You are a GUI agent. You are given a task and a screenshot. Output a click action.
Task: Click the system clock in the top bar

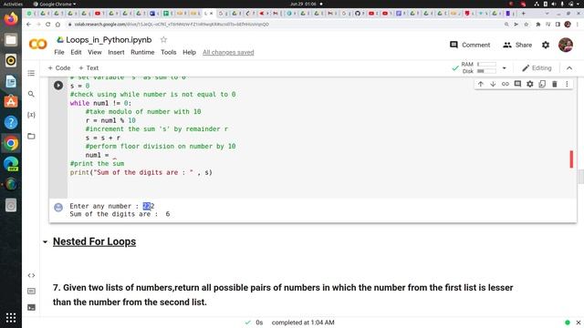(303, 4)
